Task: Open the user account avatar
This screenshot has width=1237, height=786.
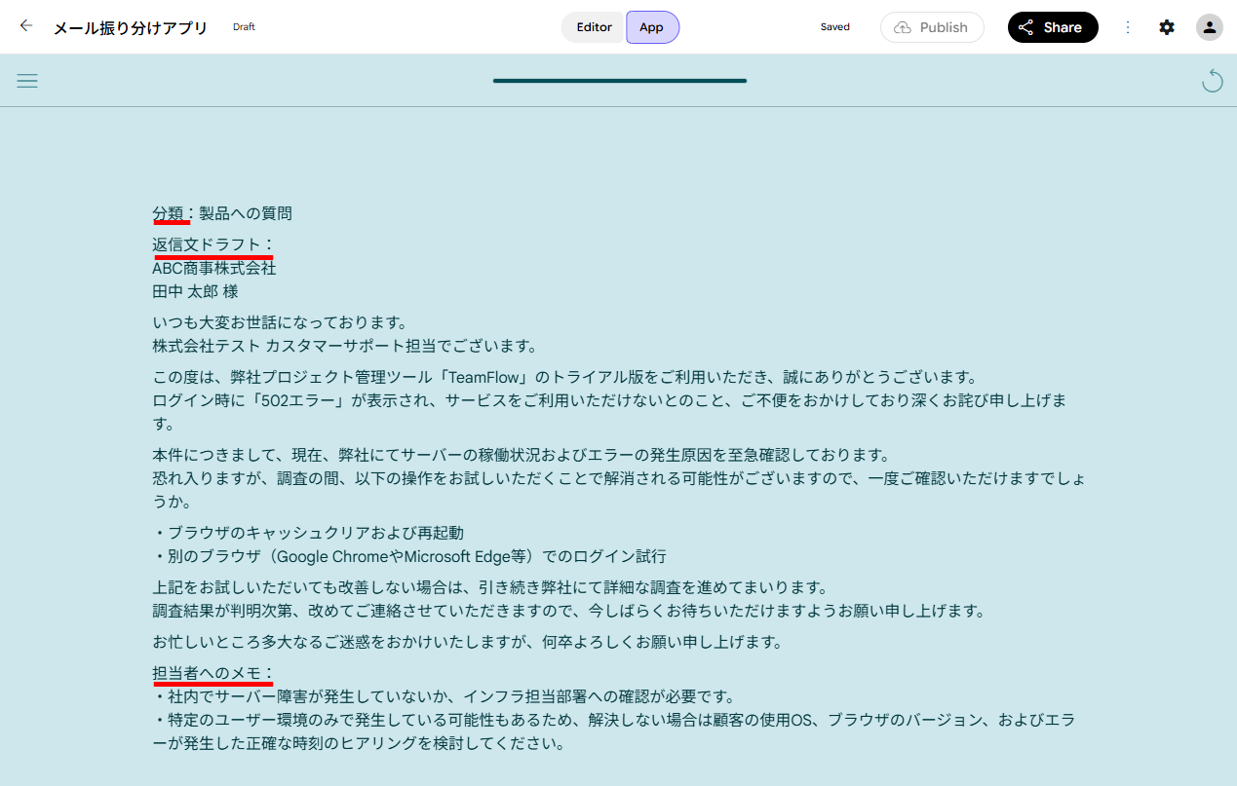Action: [1210, 27]
